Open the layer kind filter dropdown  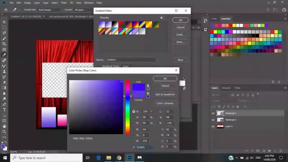(220, 95)
